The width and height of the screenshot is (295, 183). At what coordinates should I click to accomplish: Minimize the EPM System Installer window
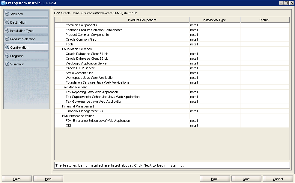point(281,3)
